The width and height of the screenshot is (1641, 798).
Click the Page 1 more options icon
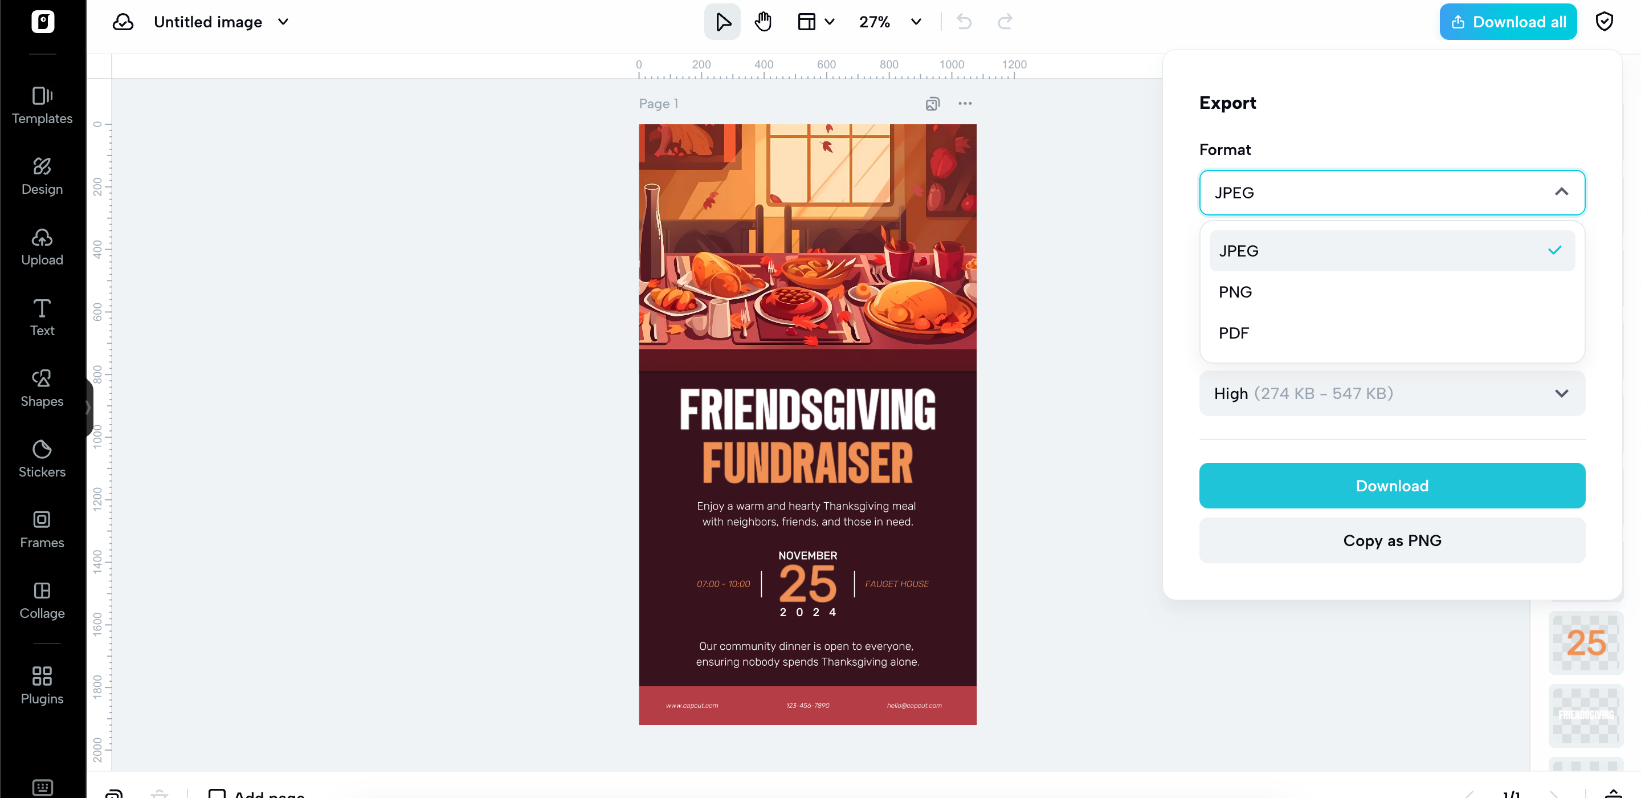pos(965,103)
